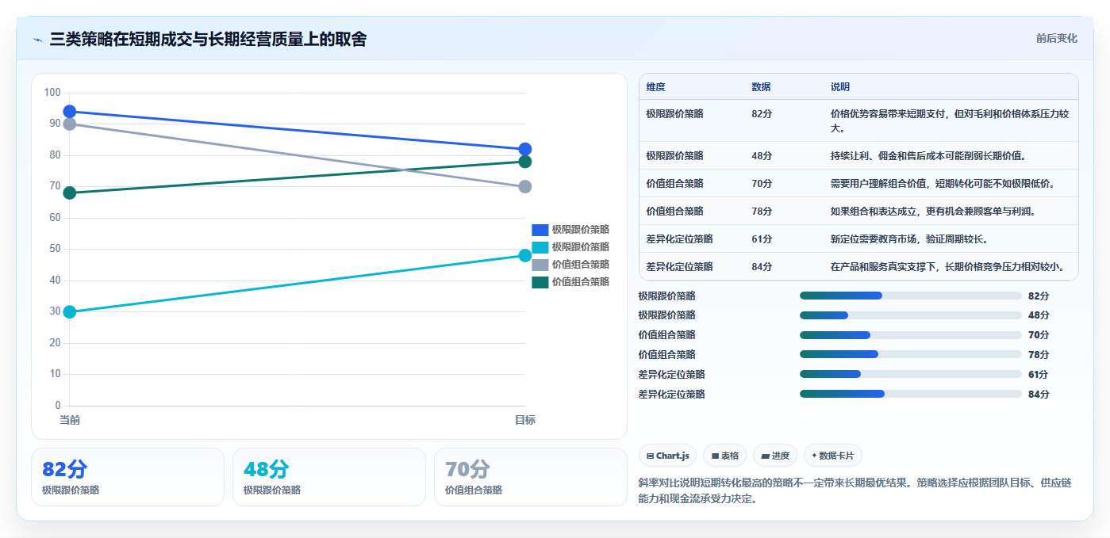This screenshot has width=1110, height=538.
Task: Toggle the blue 极限跟价策略 legend swatch
Action: click(x=540, y=230)
